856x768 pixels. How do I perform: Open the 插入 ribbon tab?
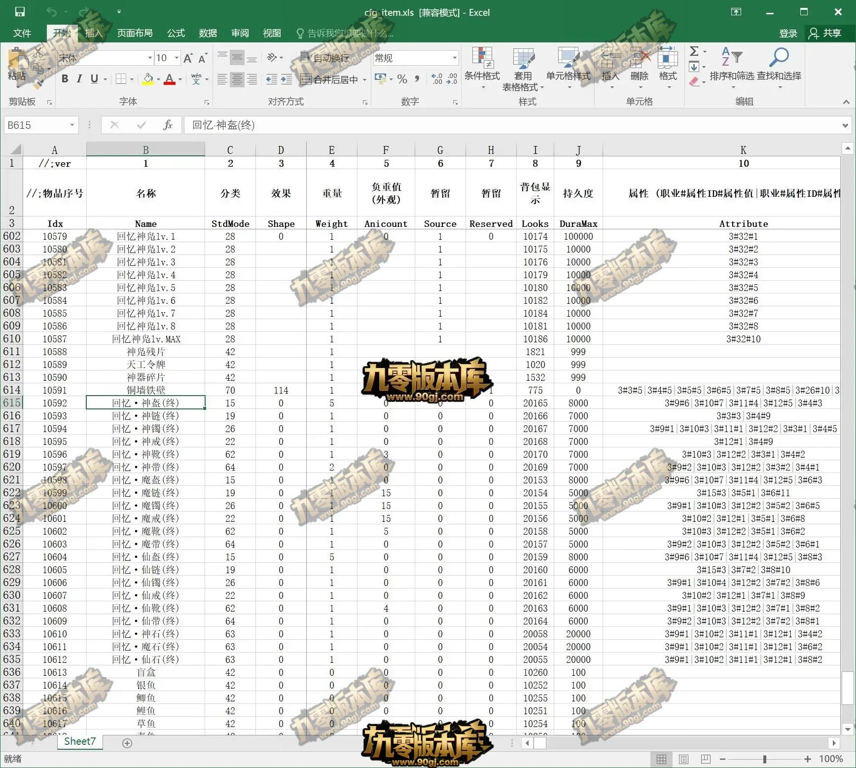94,33
